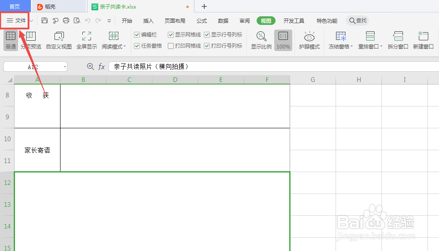
Task: Click the plus icon to open new tab
Action: [x=204, y=6]
